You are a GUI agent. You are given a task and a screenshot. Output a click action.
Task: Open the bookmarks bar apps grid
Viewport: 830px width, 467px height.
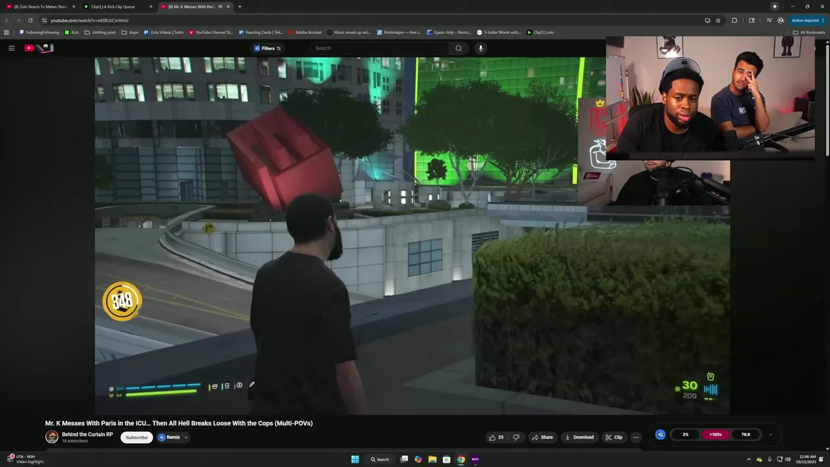(x=6, y=32)
